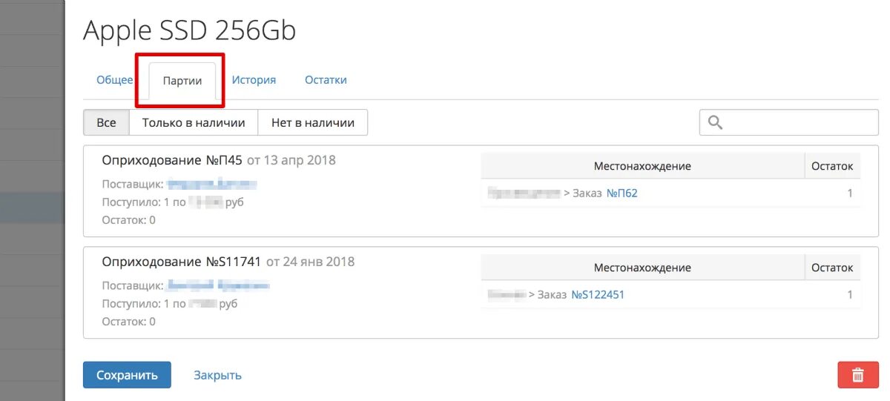This screenshot has width=890, height=401.
Task: Click the 'Оприходование №S11741' batch title
Action: 182,262
